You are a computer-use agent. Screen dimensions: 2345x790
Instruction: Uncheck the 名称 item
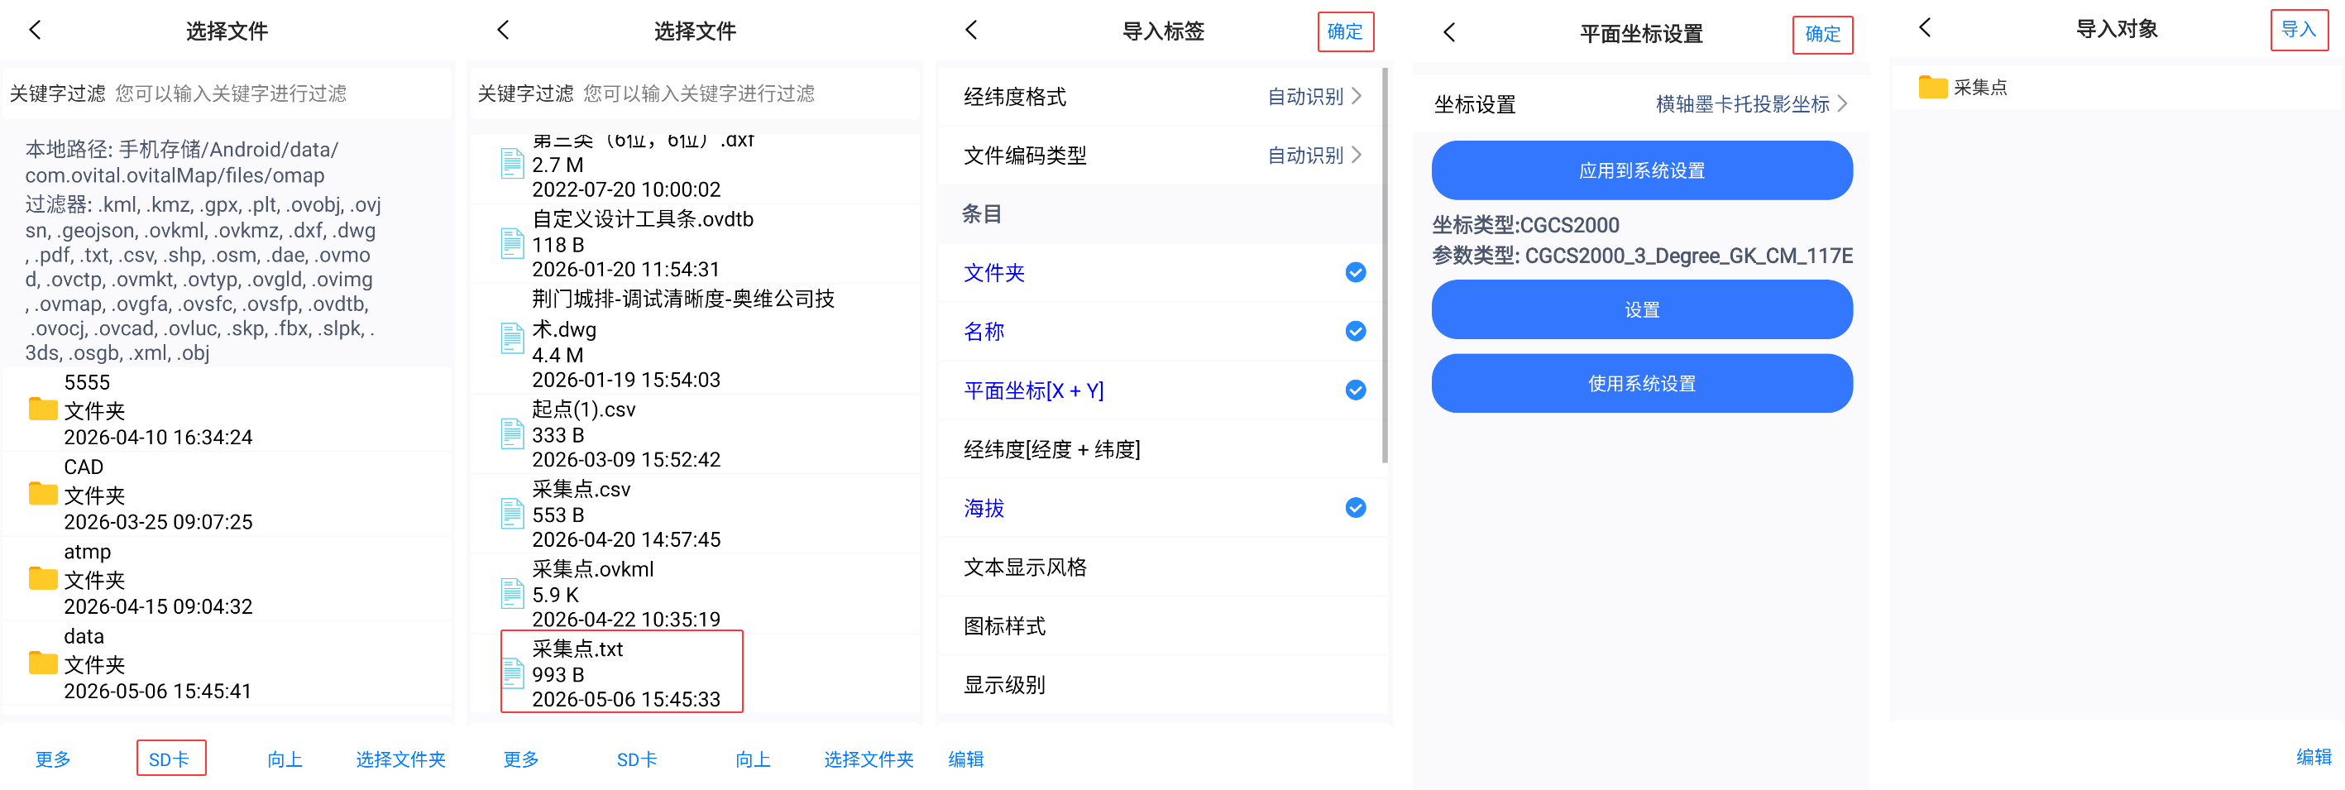point(1355,331)
